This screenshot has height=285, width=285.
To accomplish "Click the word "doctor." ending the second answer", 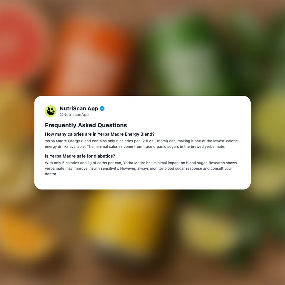I will [51, 174].
